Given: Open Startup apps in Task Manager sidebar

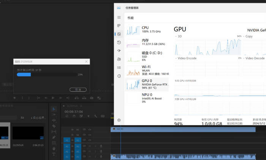Looking at the screenshot, I should point(119,51).
